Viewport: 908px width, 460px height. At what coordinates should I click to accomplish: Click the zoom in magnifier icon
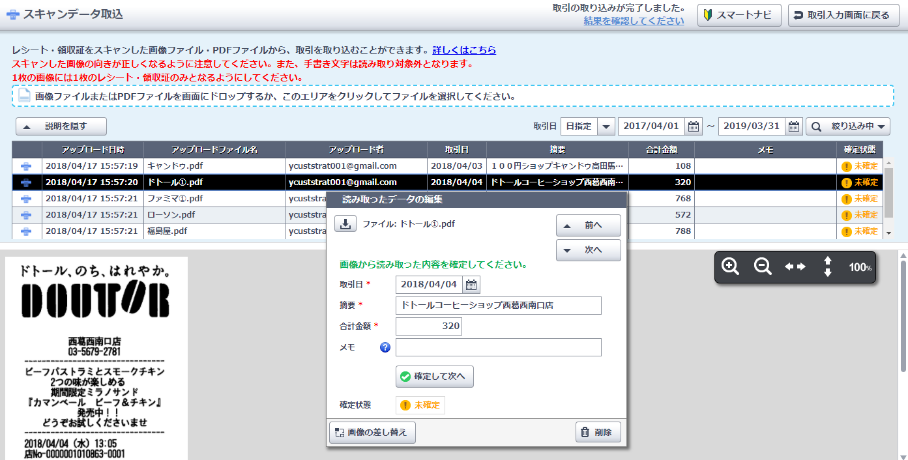(x=730, y=266)
